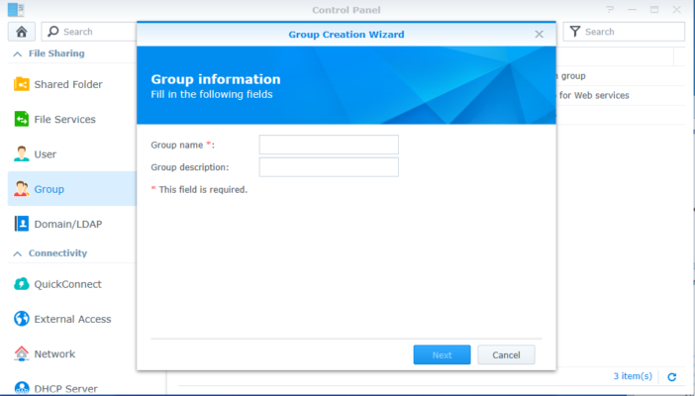The height and width of the screenshot is (396, 695).
Task: Cancel the Group Creation Wizard
Action: 506,354
